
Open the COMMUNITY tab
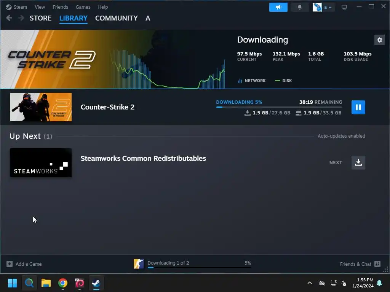click(117, 18)
